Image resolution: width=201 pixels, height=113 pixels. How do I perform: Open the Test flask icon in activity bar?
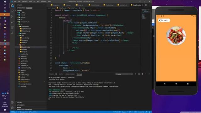tap(12, 33)
